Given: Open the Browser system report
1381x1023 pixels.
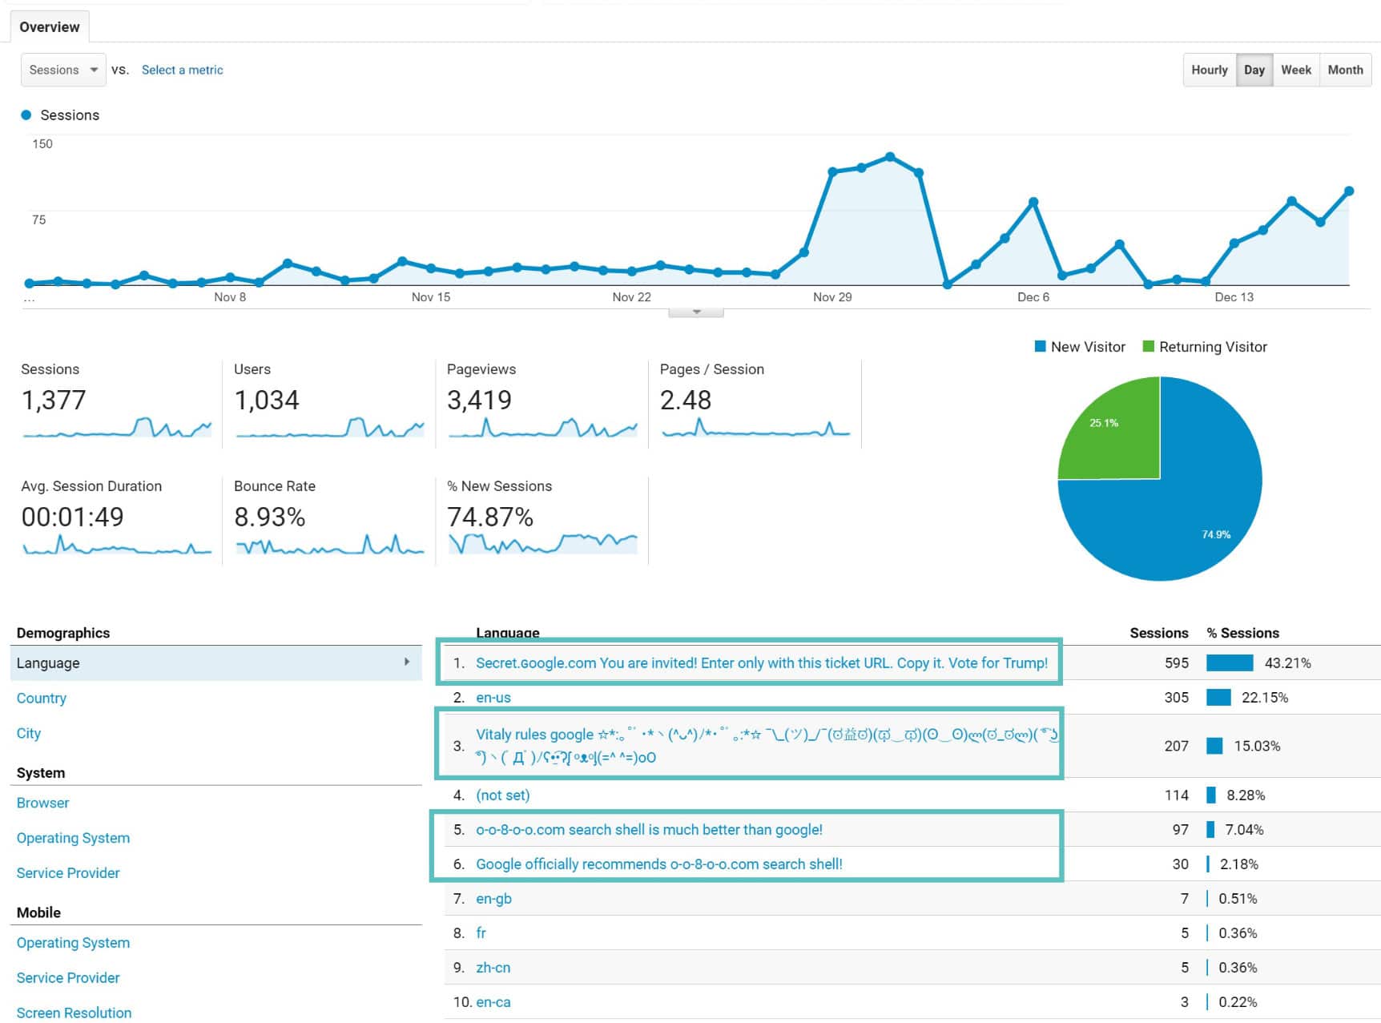Looking at the screenshot, I should 42,802.
